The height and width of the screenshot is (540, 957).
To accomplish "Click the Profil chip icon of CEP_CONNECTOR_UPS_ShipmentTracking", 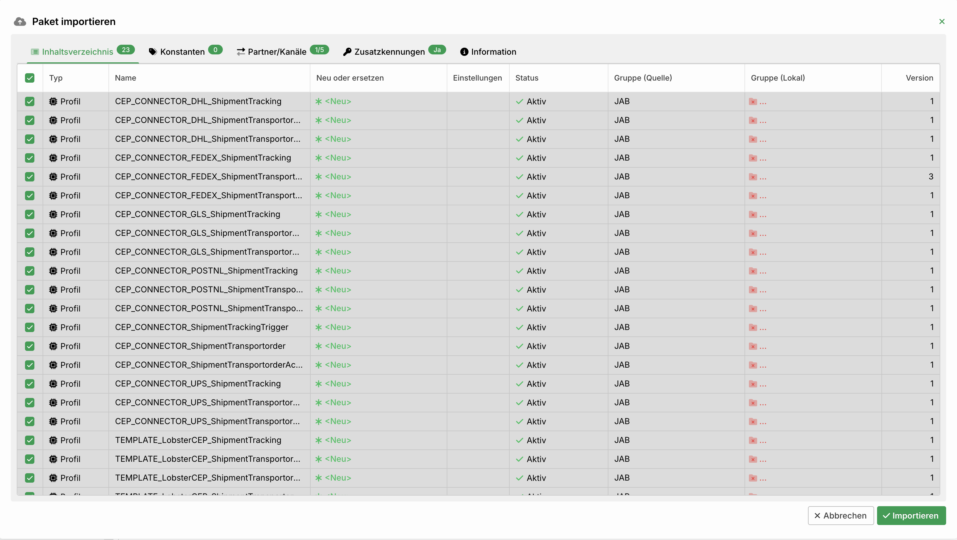I will click(x=53, y=384).
